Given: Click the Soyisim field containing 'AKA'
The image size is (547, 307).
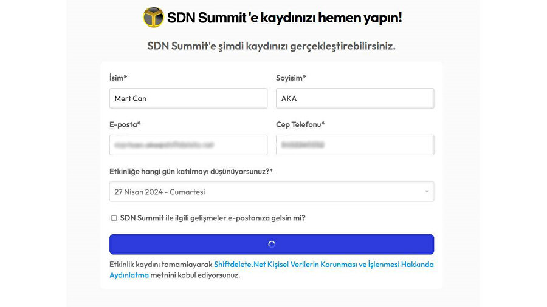Looking at the screenshot, I should point(355,98).
